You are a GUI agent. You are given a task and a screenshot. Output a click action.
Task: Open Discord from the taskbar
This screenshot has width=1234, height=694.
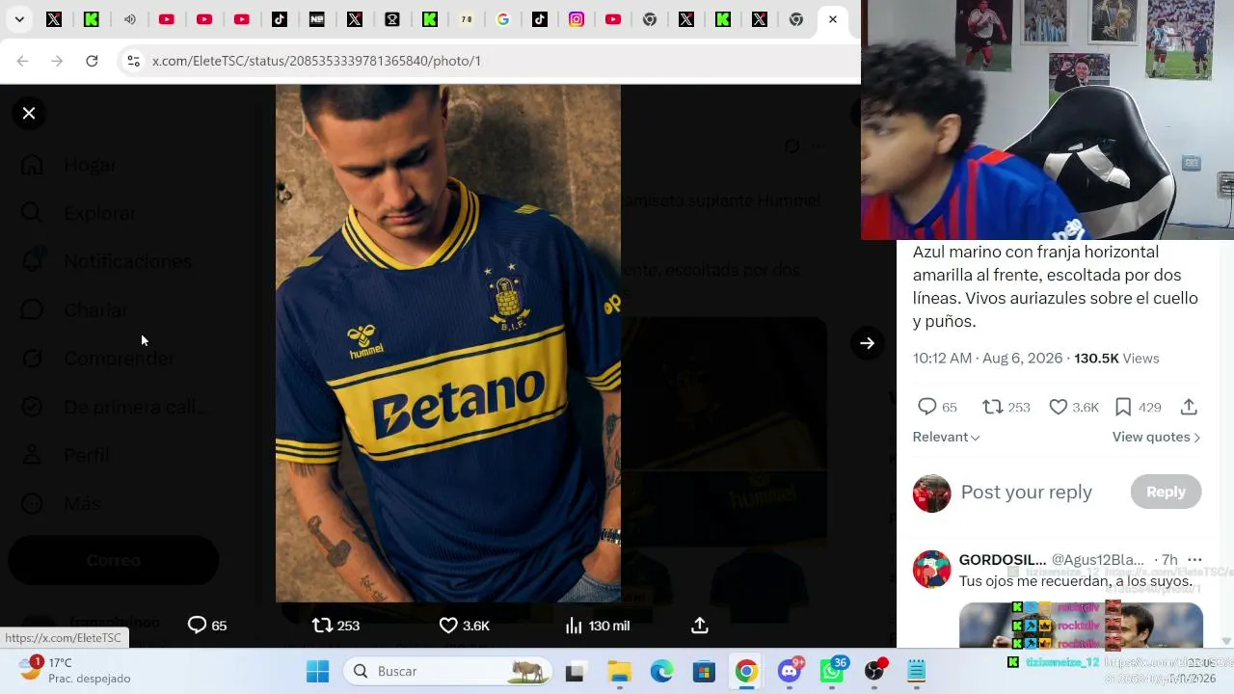coord(790,671)
